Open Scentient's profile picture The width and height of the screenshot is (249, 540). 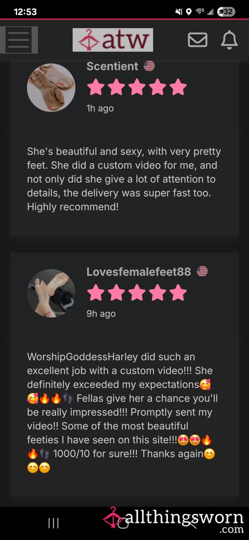pyautogui.click(x=51, y=88)
